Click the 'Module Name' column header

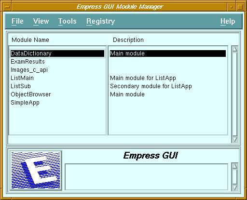(30, 40)
